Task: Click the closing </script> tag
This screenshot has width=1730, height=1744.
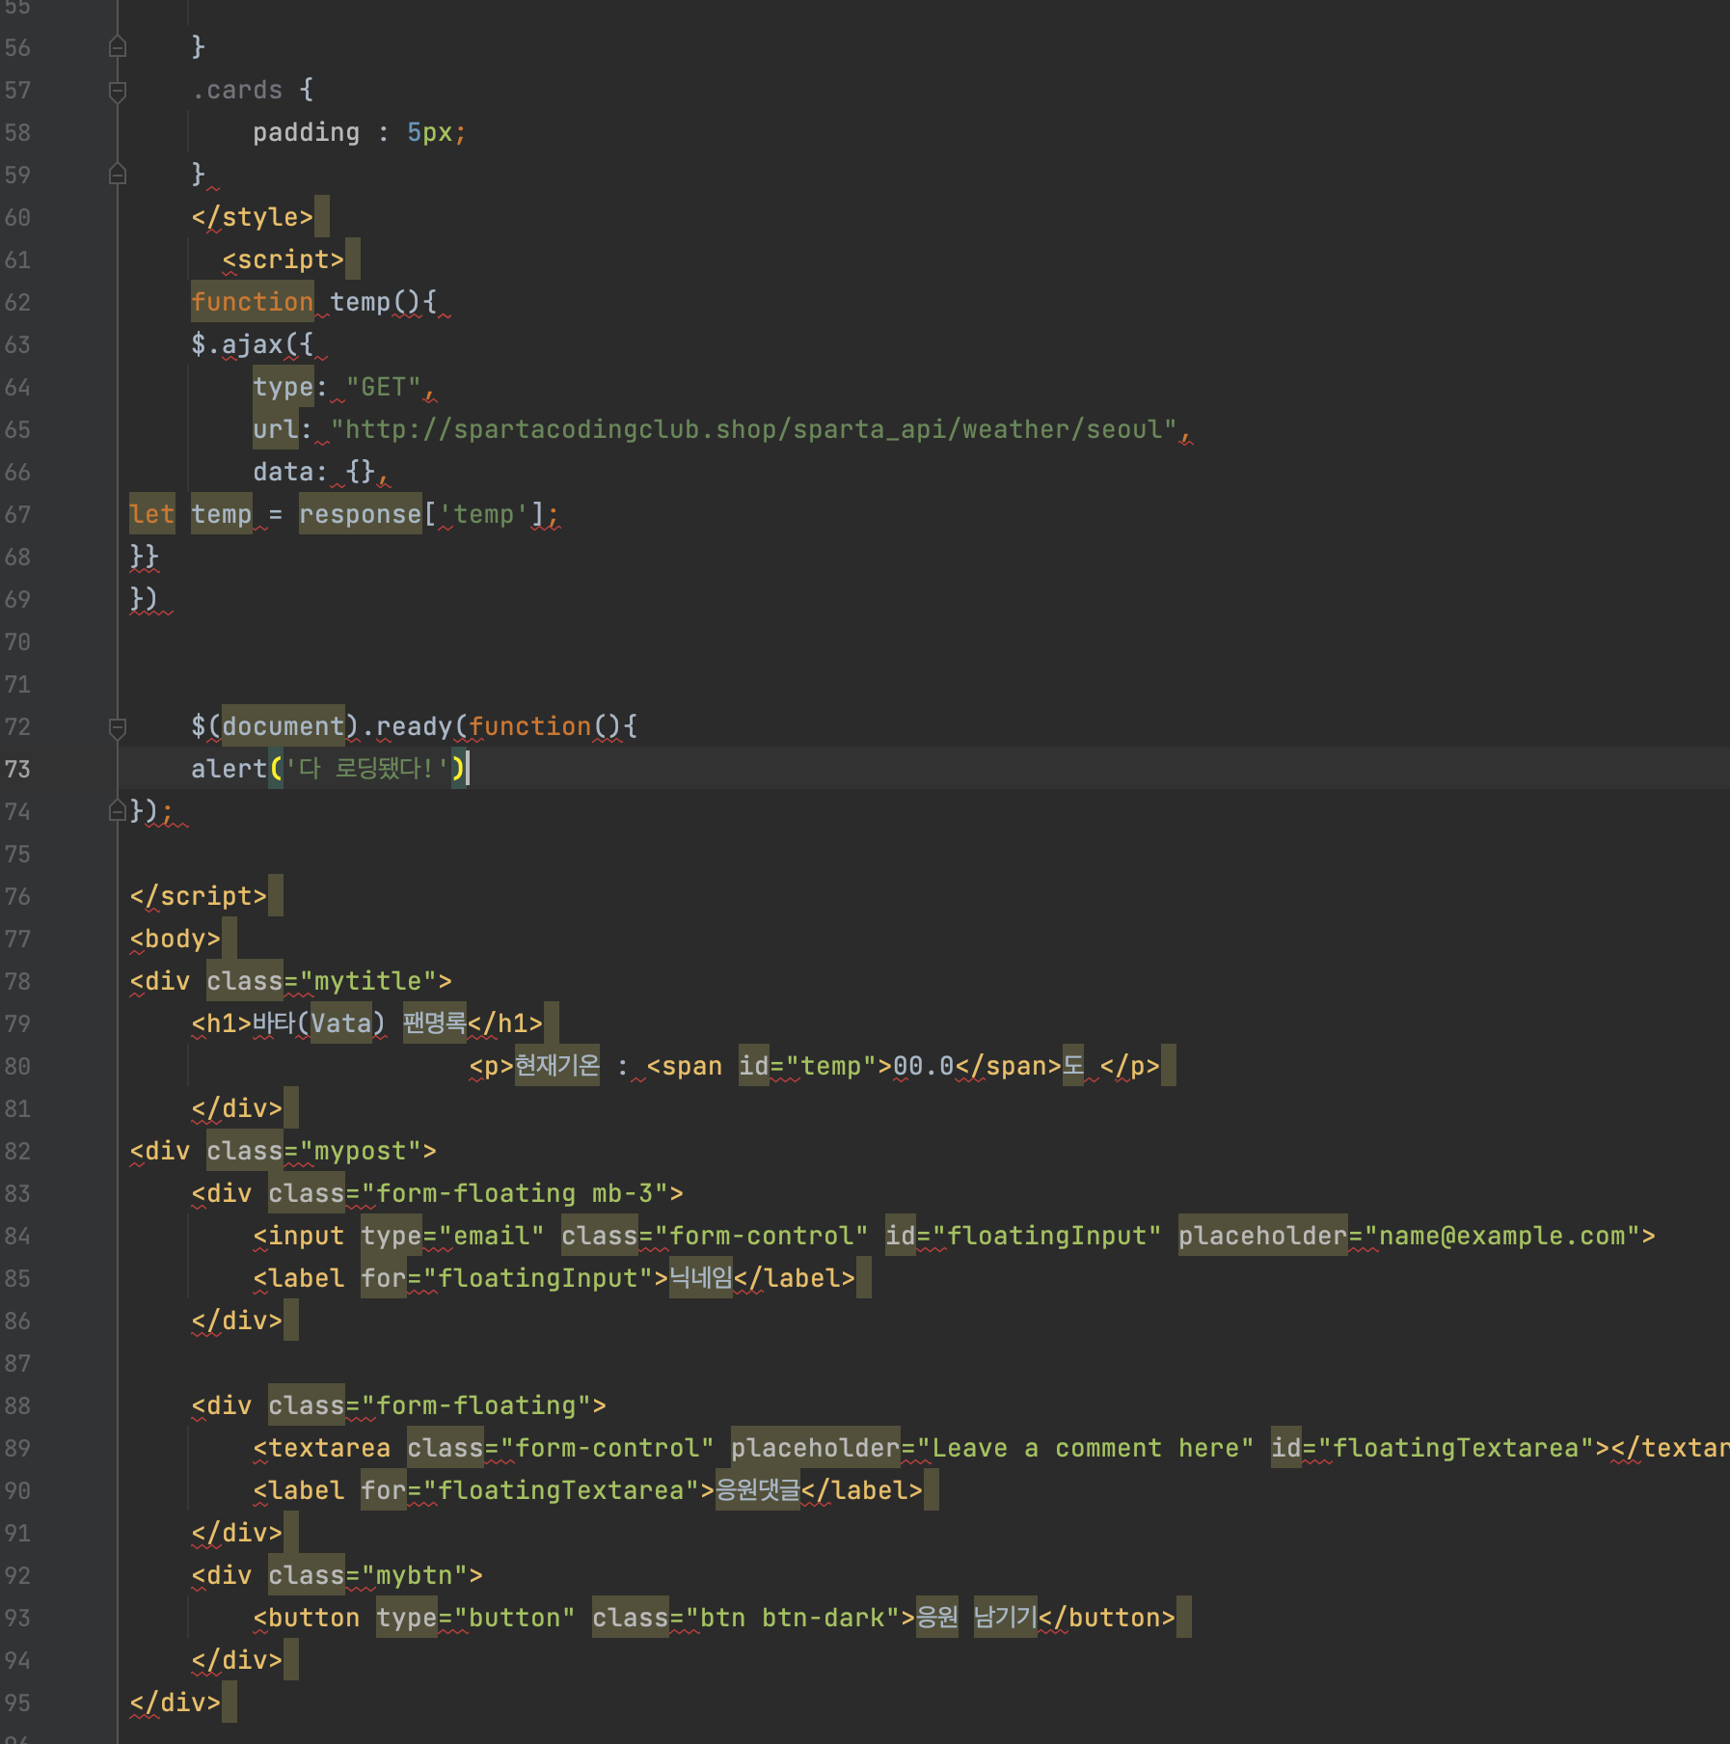Action: coord(199,896)
